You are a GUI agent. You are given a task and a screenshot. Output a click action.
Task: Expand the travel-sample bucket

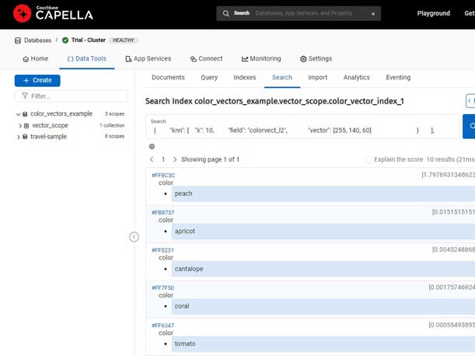18,137
